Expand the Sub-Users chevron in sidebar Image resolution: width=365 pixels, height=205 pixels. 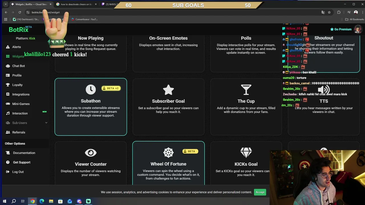(46, 123)
